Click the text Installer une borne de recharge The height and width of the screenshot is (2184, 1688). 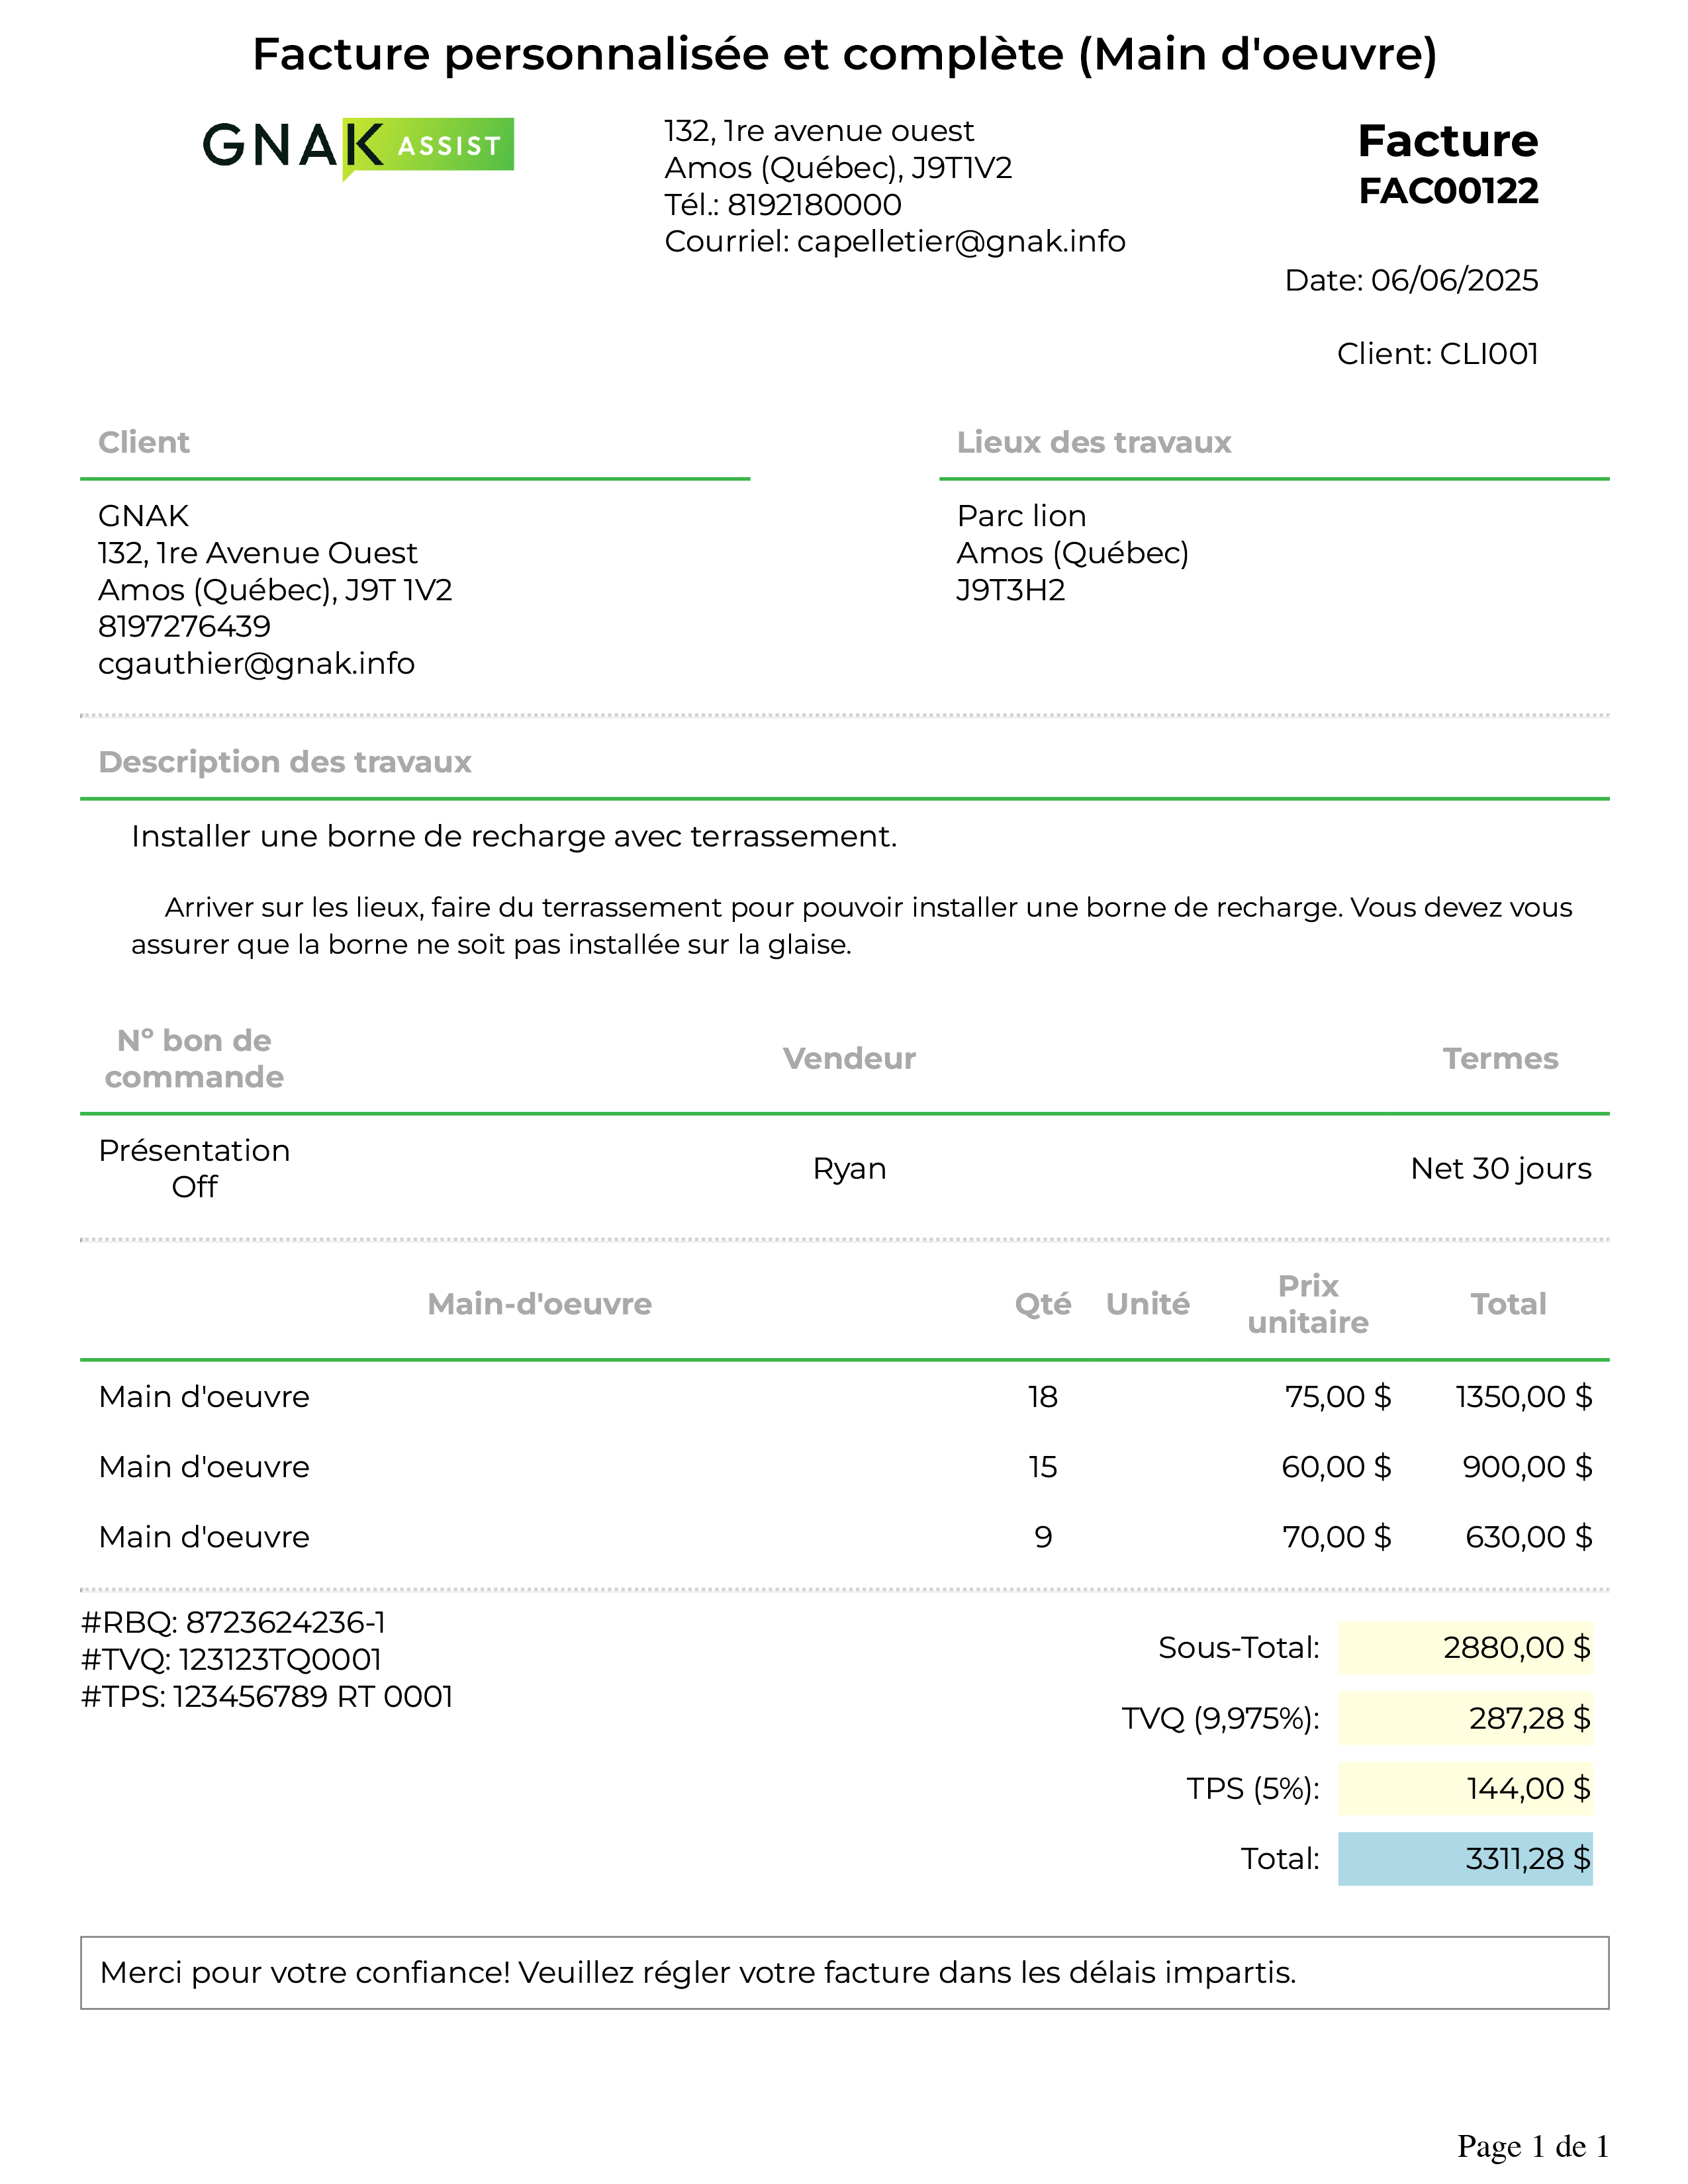(368, 837)
